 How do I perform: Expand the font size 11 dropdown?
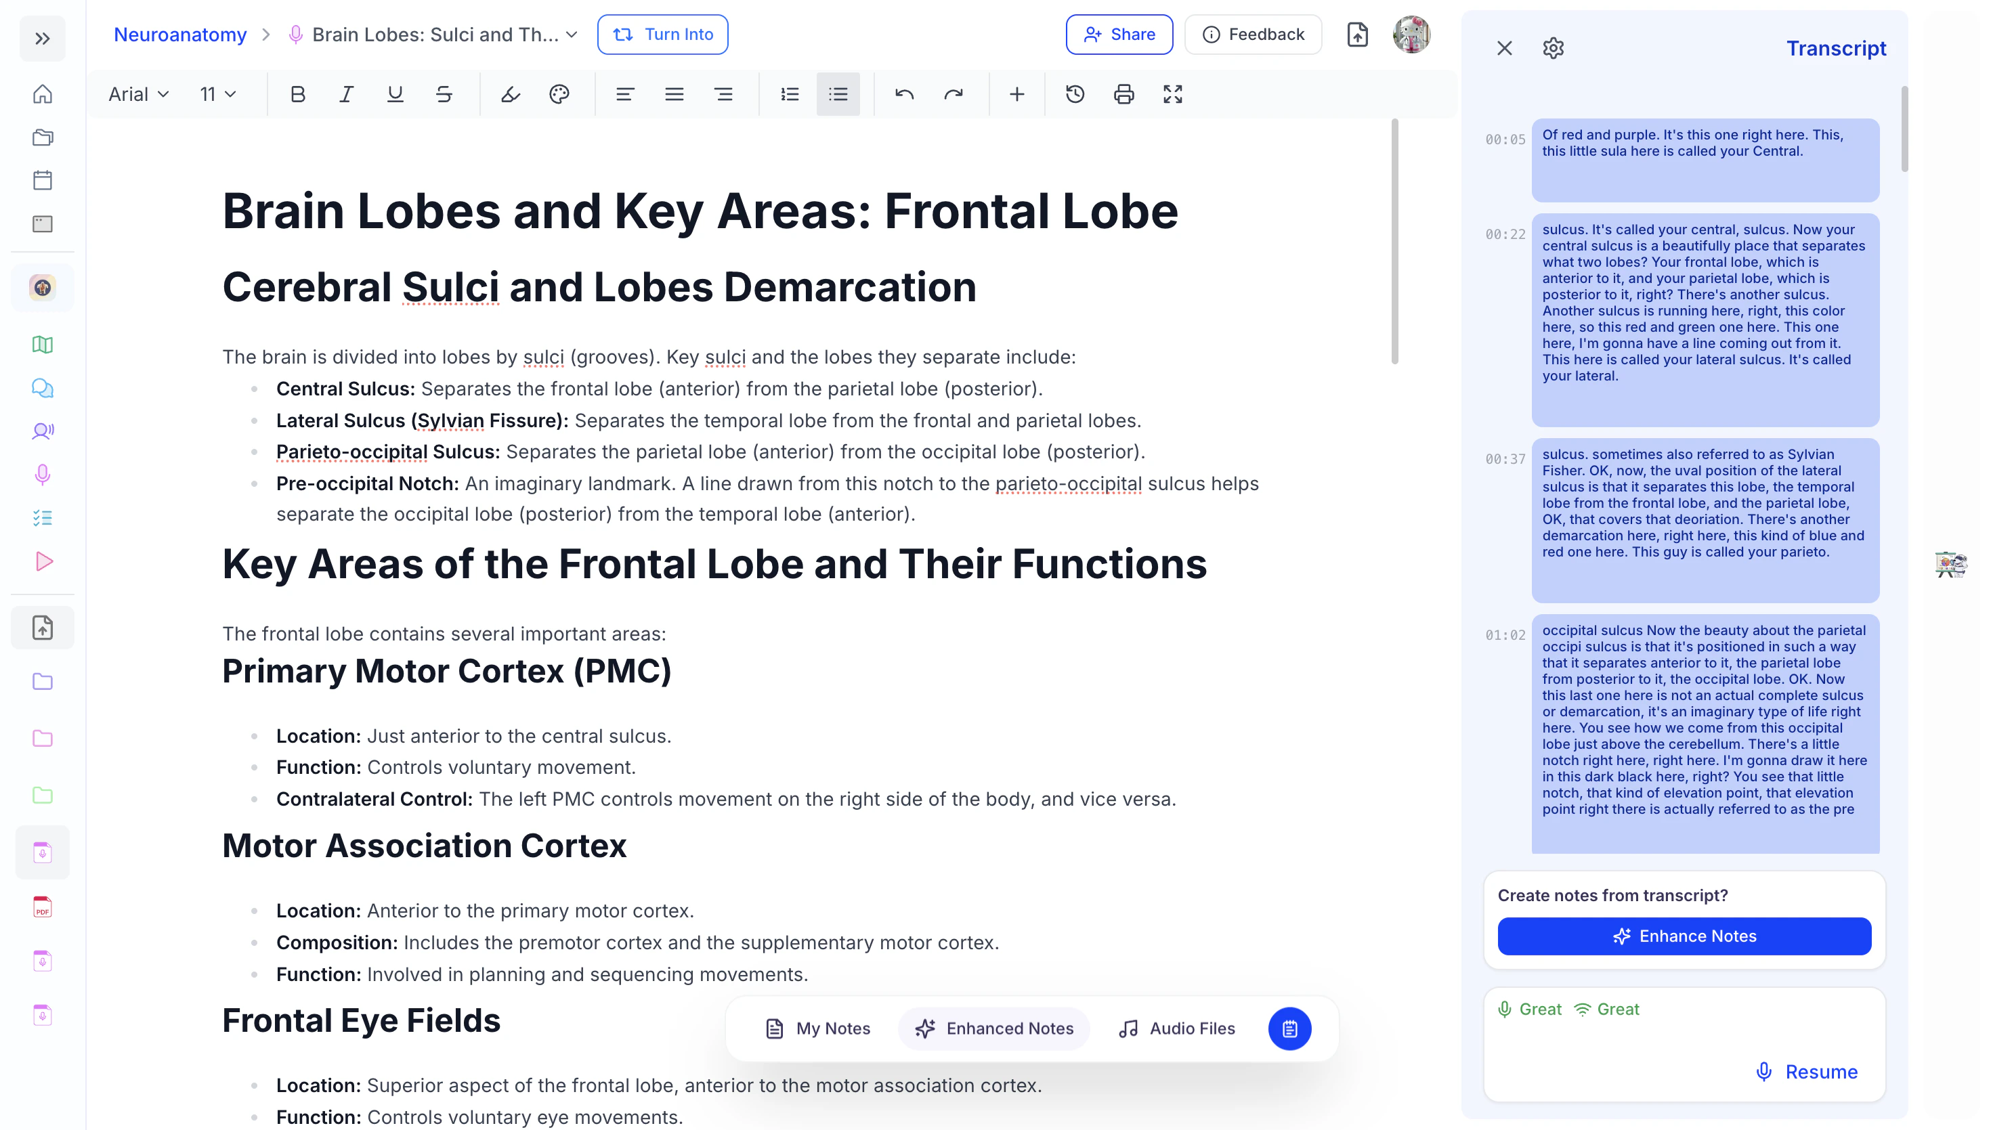pyautogui.click(x=217, y=94)
